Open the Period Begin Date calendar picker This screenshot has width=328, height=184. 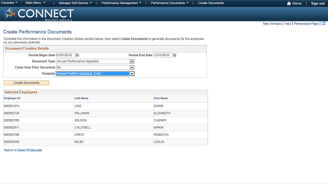77,55
